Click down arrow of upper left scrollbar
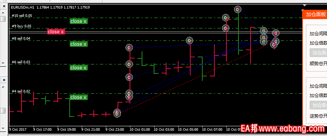 coord(3,63)
